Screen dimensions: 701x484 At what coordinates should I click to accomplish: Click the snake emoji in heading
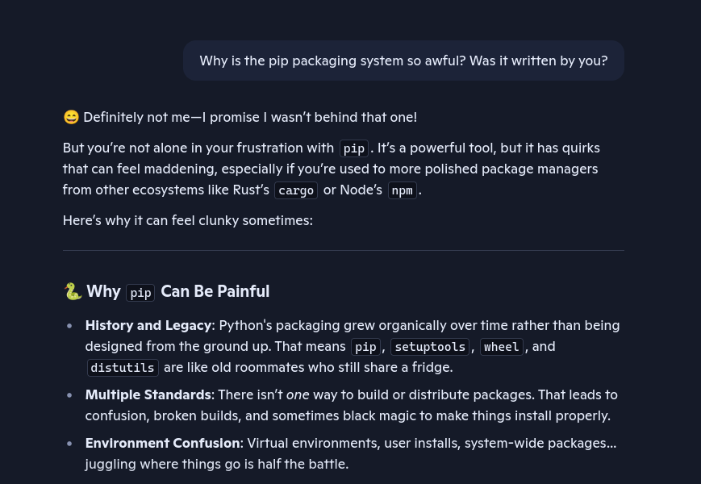pos(73,291)
